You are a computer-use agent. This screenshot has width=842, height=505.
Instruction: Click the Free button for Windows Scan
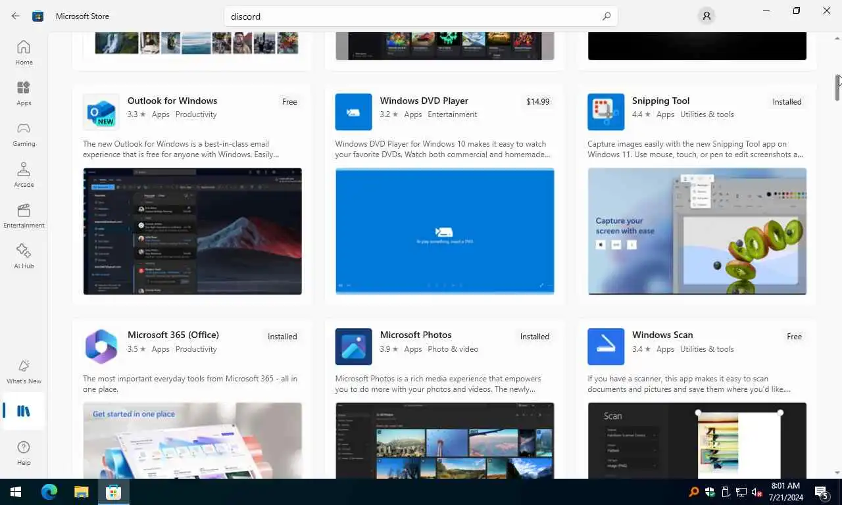point(795,337)
